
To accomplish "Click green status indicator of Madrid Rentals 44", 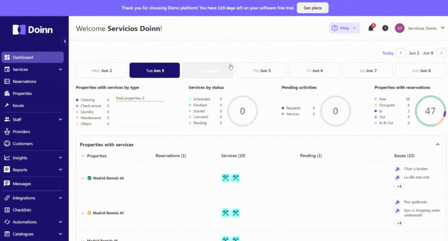I will coord(89,178).
